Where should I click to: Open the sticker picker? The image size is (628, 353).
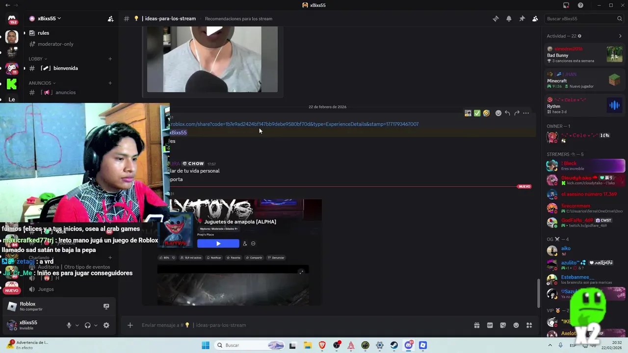[x=503, y=325]
